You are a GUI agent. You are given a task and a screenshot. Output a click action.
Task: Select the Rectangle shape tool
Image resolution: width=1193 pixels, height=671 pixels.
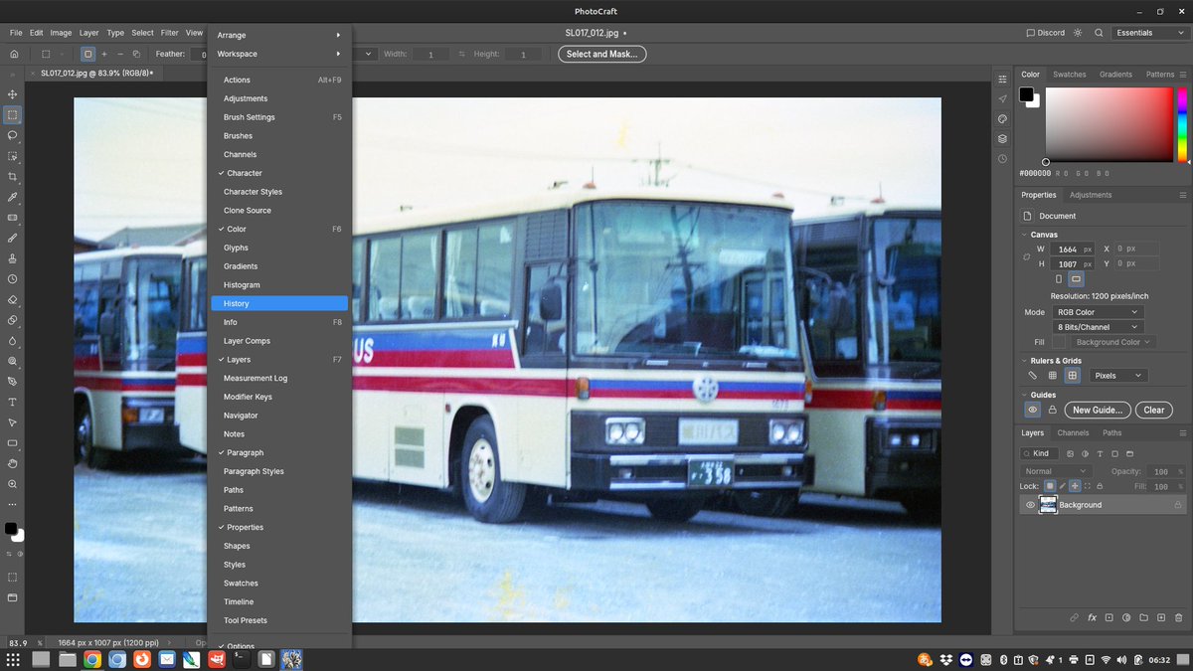[x=13, y=442]
